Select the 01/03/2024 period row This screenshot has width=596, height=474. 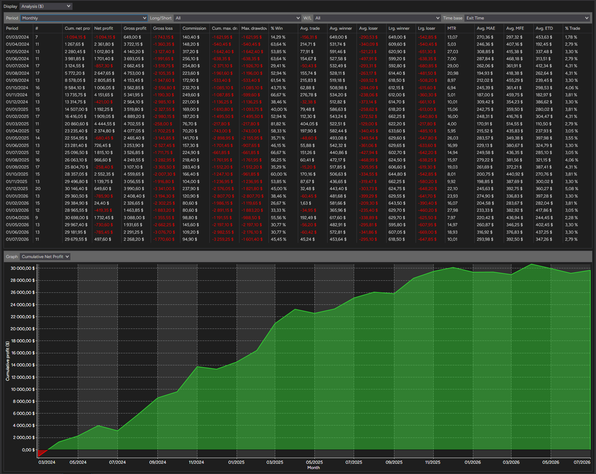click(298, 37)
